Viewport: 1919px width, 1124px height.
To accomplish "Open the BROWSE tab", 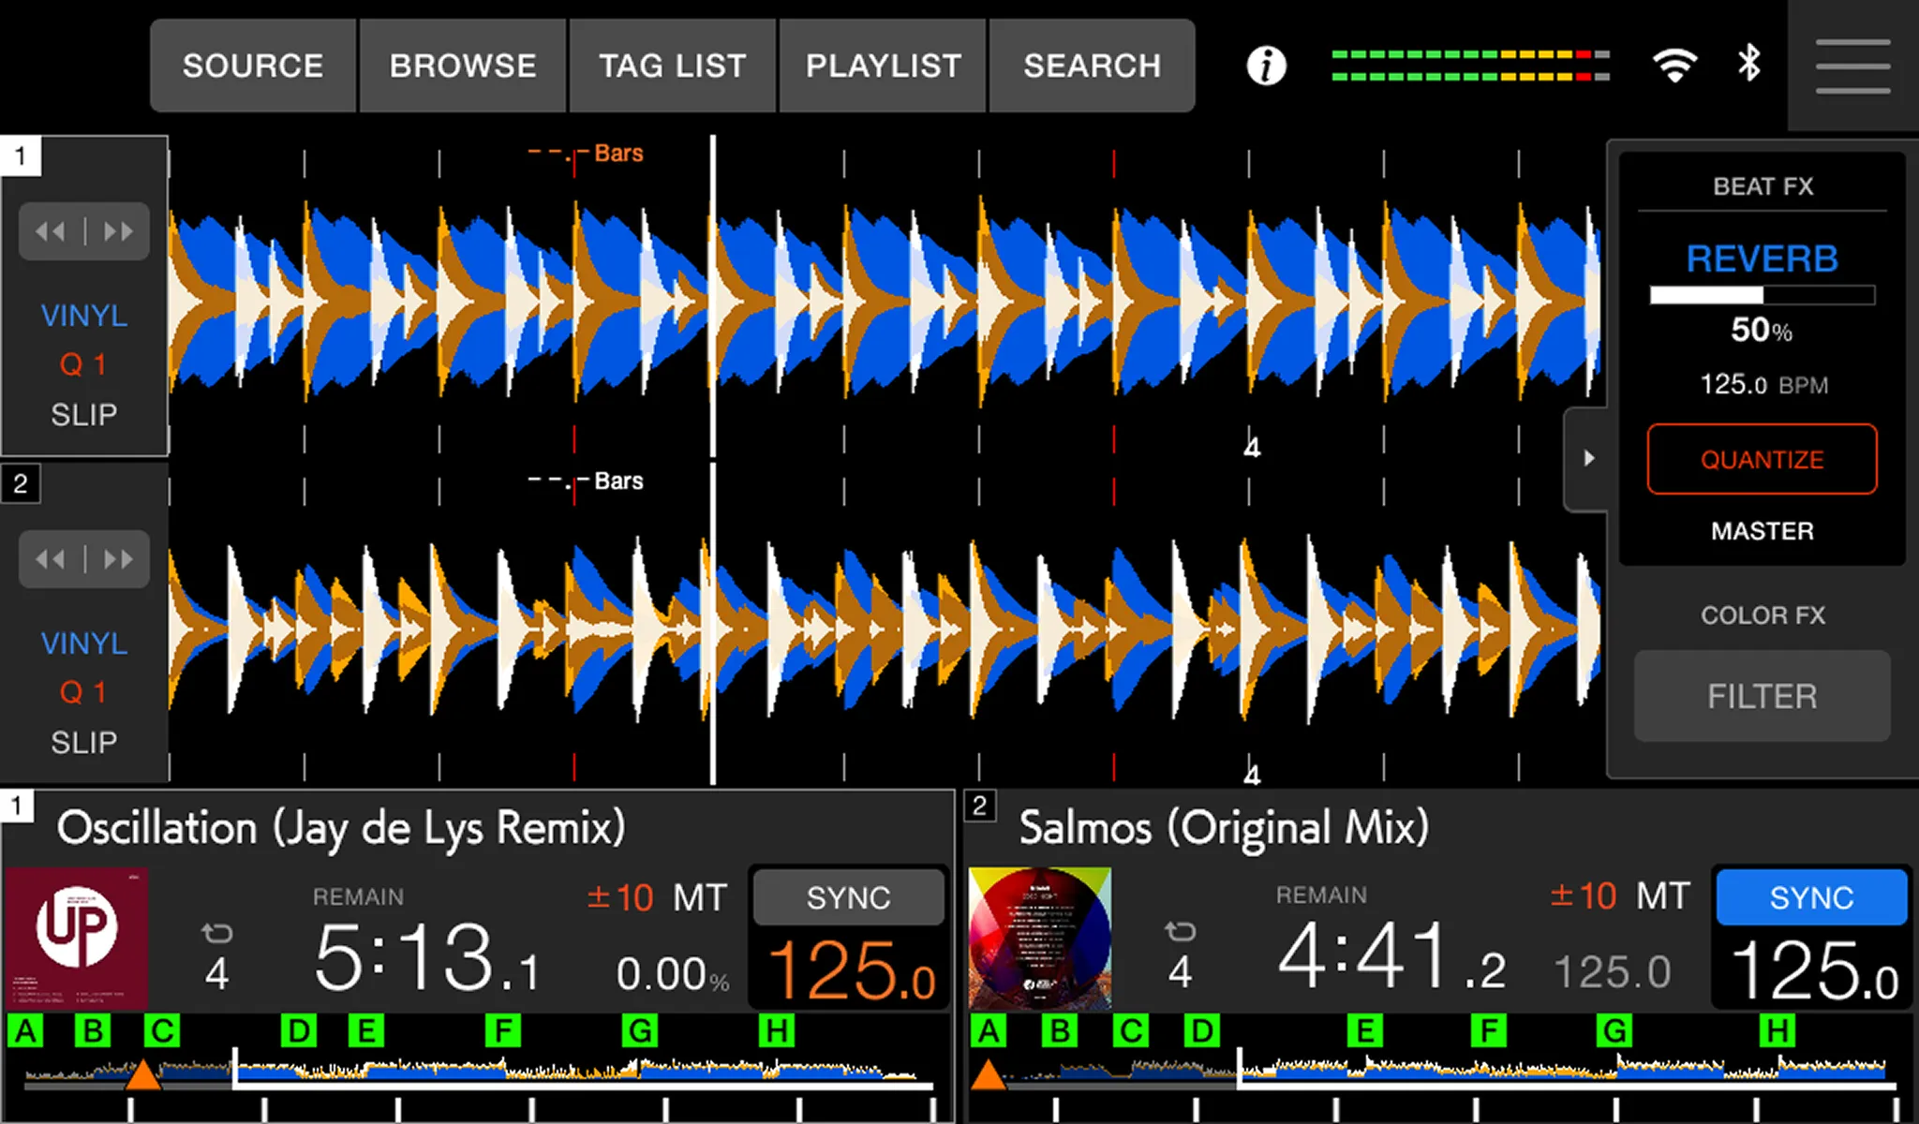I will pyautogui.click(x=463, y=66).
